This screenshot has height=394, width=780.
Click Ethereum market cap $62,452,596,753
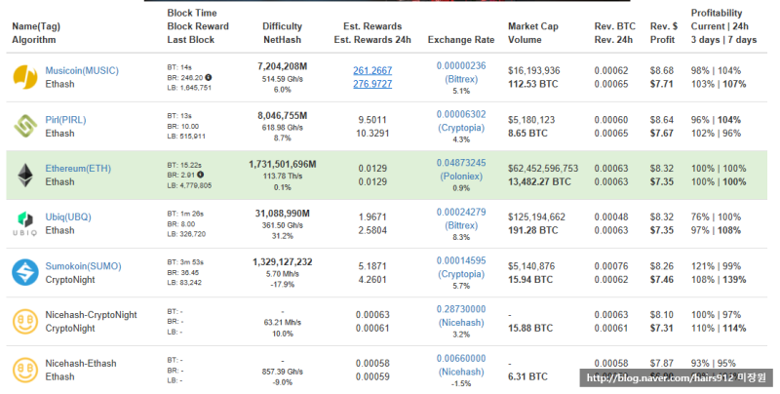pos(543,169)
